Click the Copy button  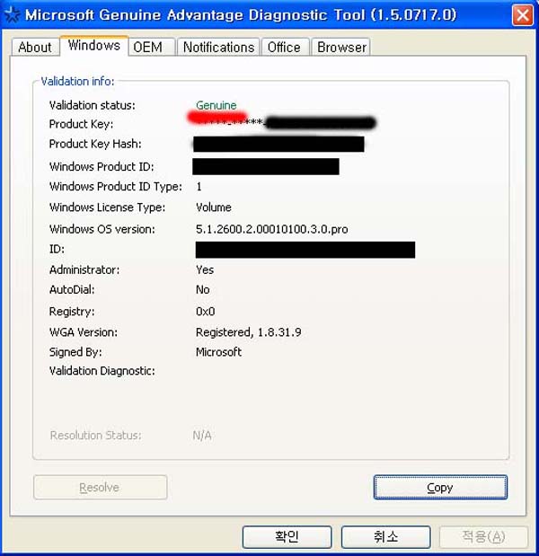click(440, 488)
